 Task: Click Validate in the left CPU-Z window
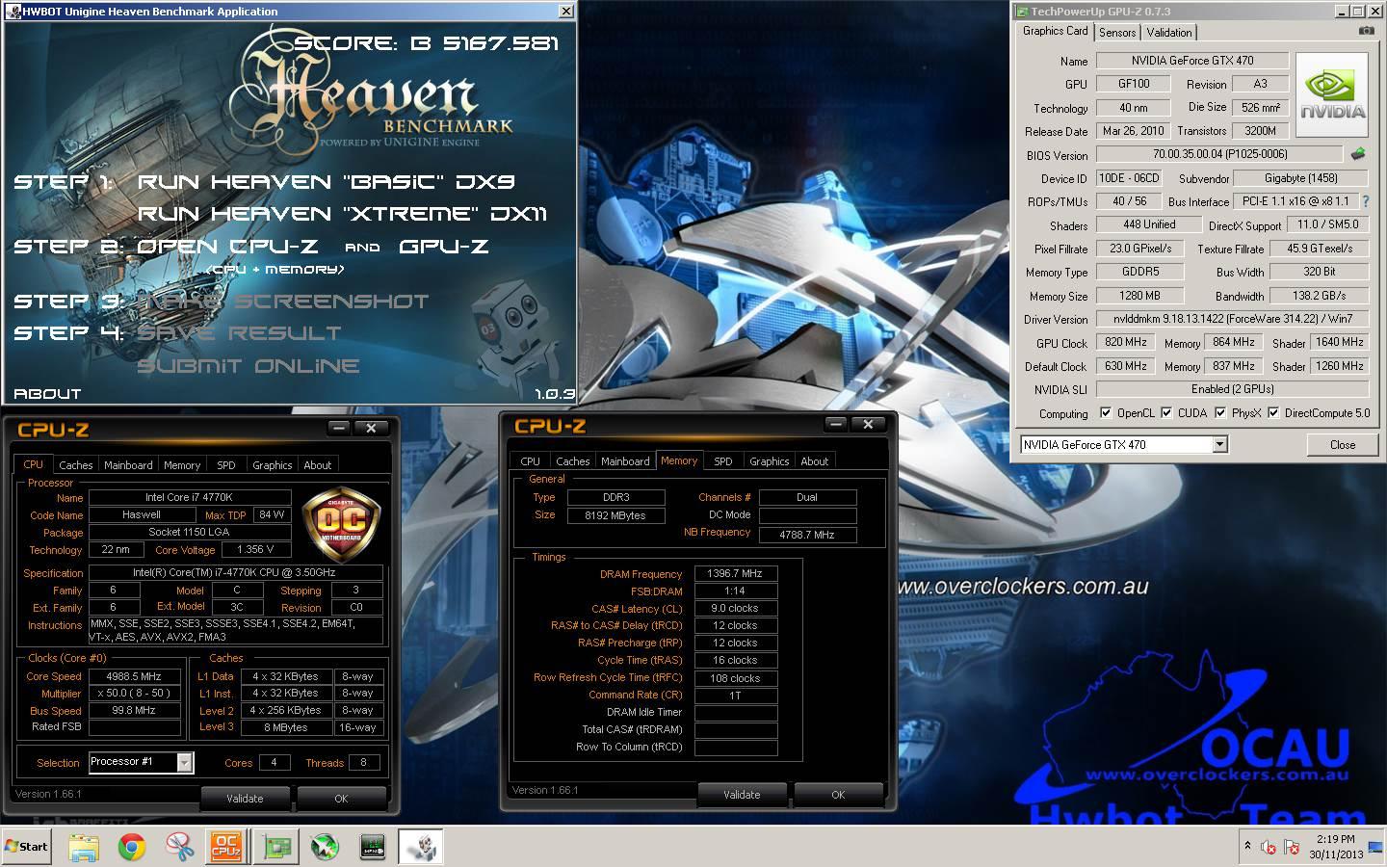pyautogui.click(x=245, y=798)
